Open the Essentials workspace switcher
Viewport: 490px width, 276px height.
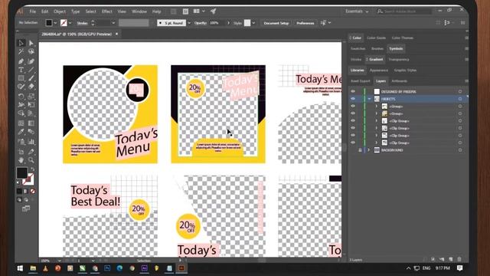(x=357, y=11)
